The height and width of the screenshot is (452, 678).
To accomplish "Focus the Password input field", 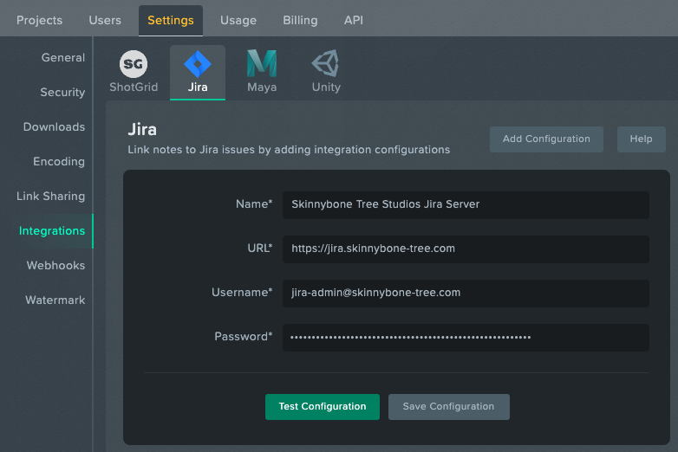I will (466, 337).
